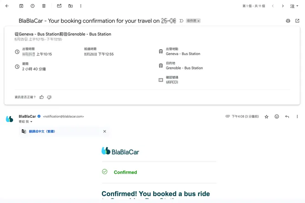Screen dimensions: 305x203
Task: Archive this BlaBlaCar email
Action: click(21, 6)
